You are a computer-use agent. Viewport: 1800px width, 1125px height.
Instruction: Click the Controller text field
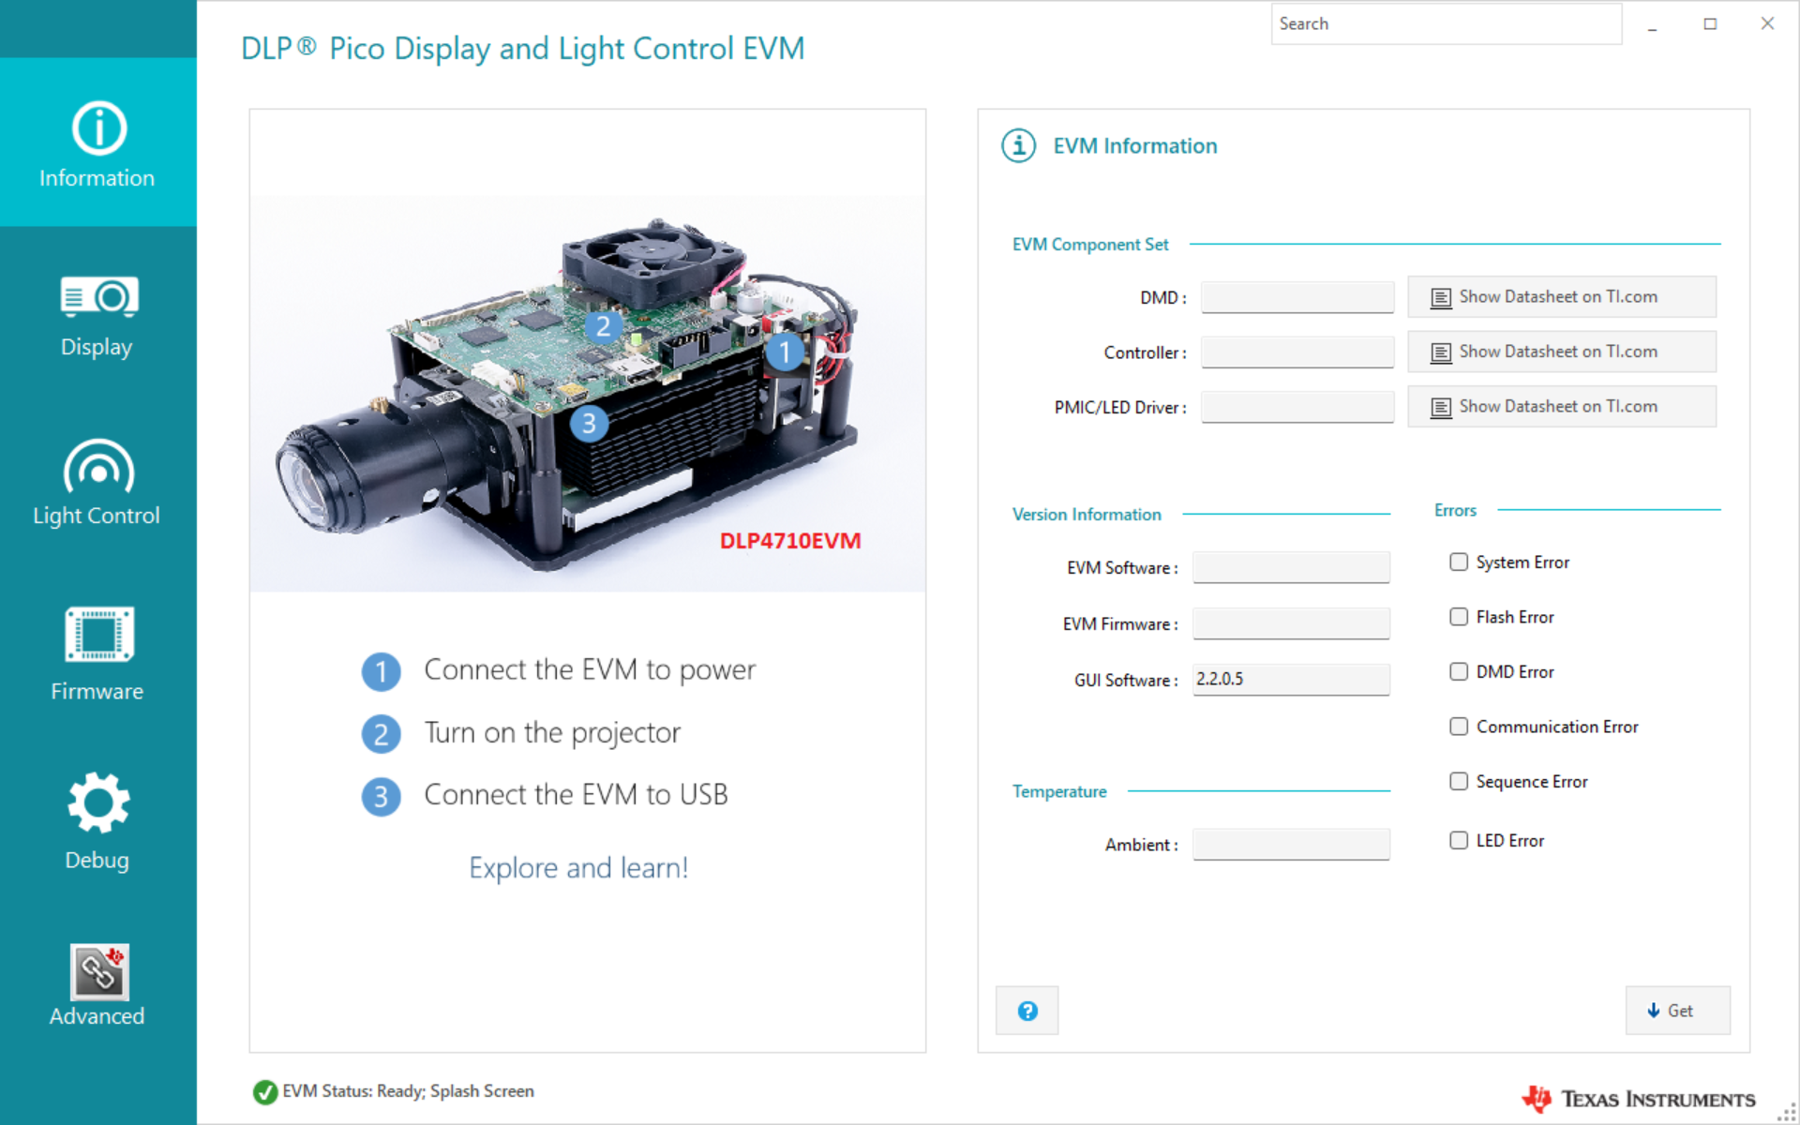click(1297, 352)
